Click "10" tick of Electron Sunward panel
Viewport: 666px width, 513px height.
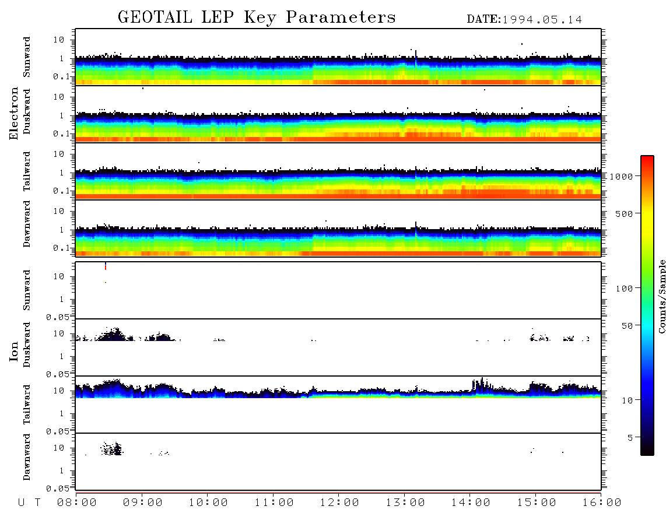[x=59, y=40]
